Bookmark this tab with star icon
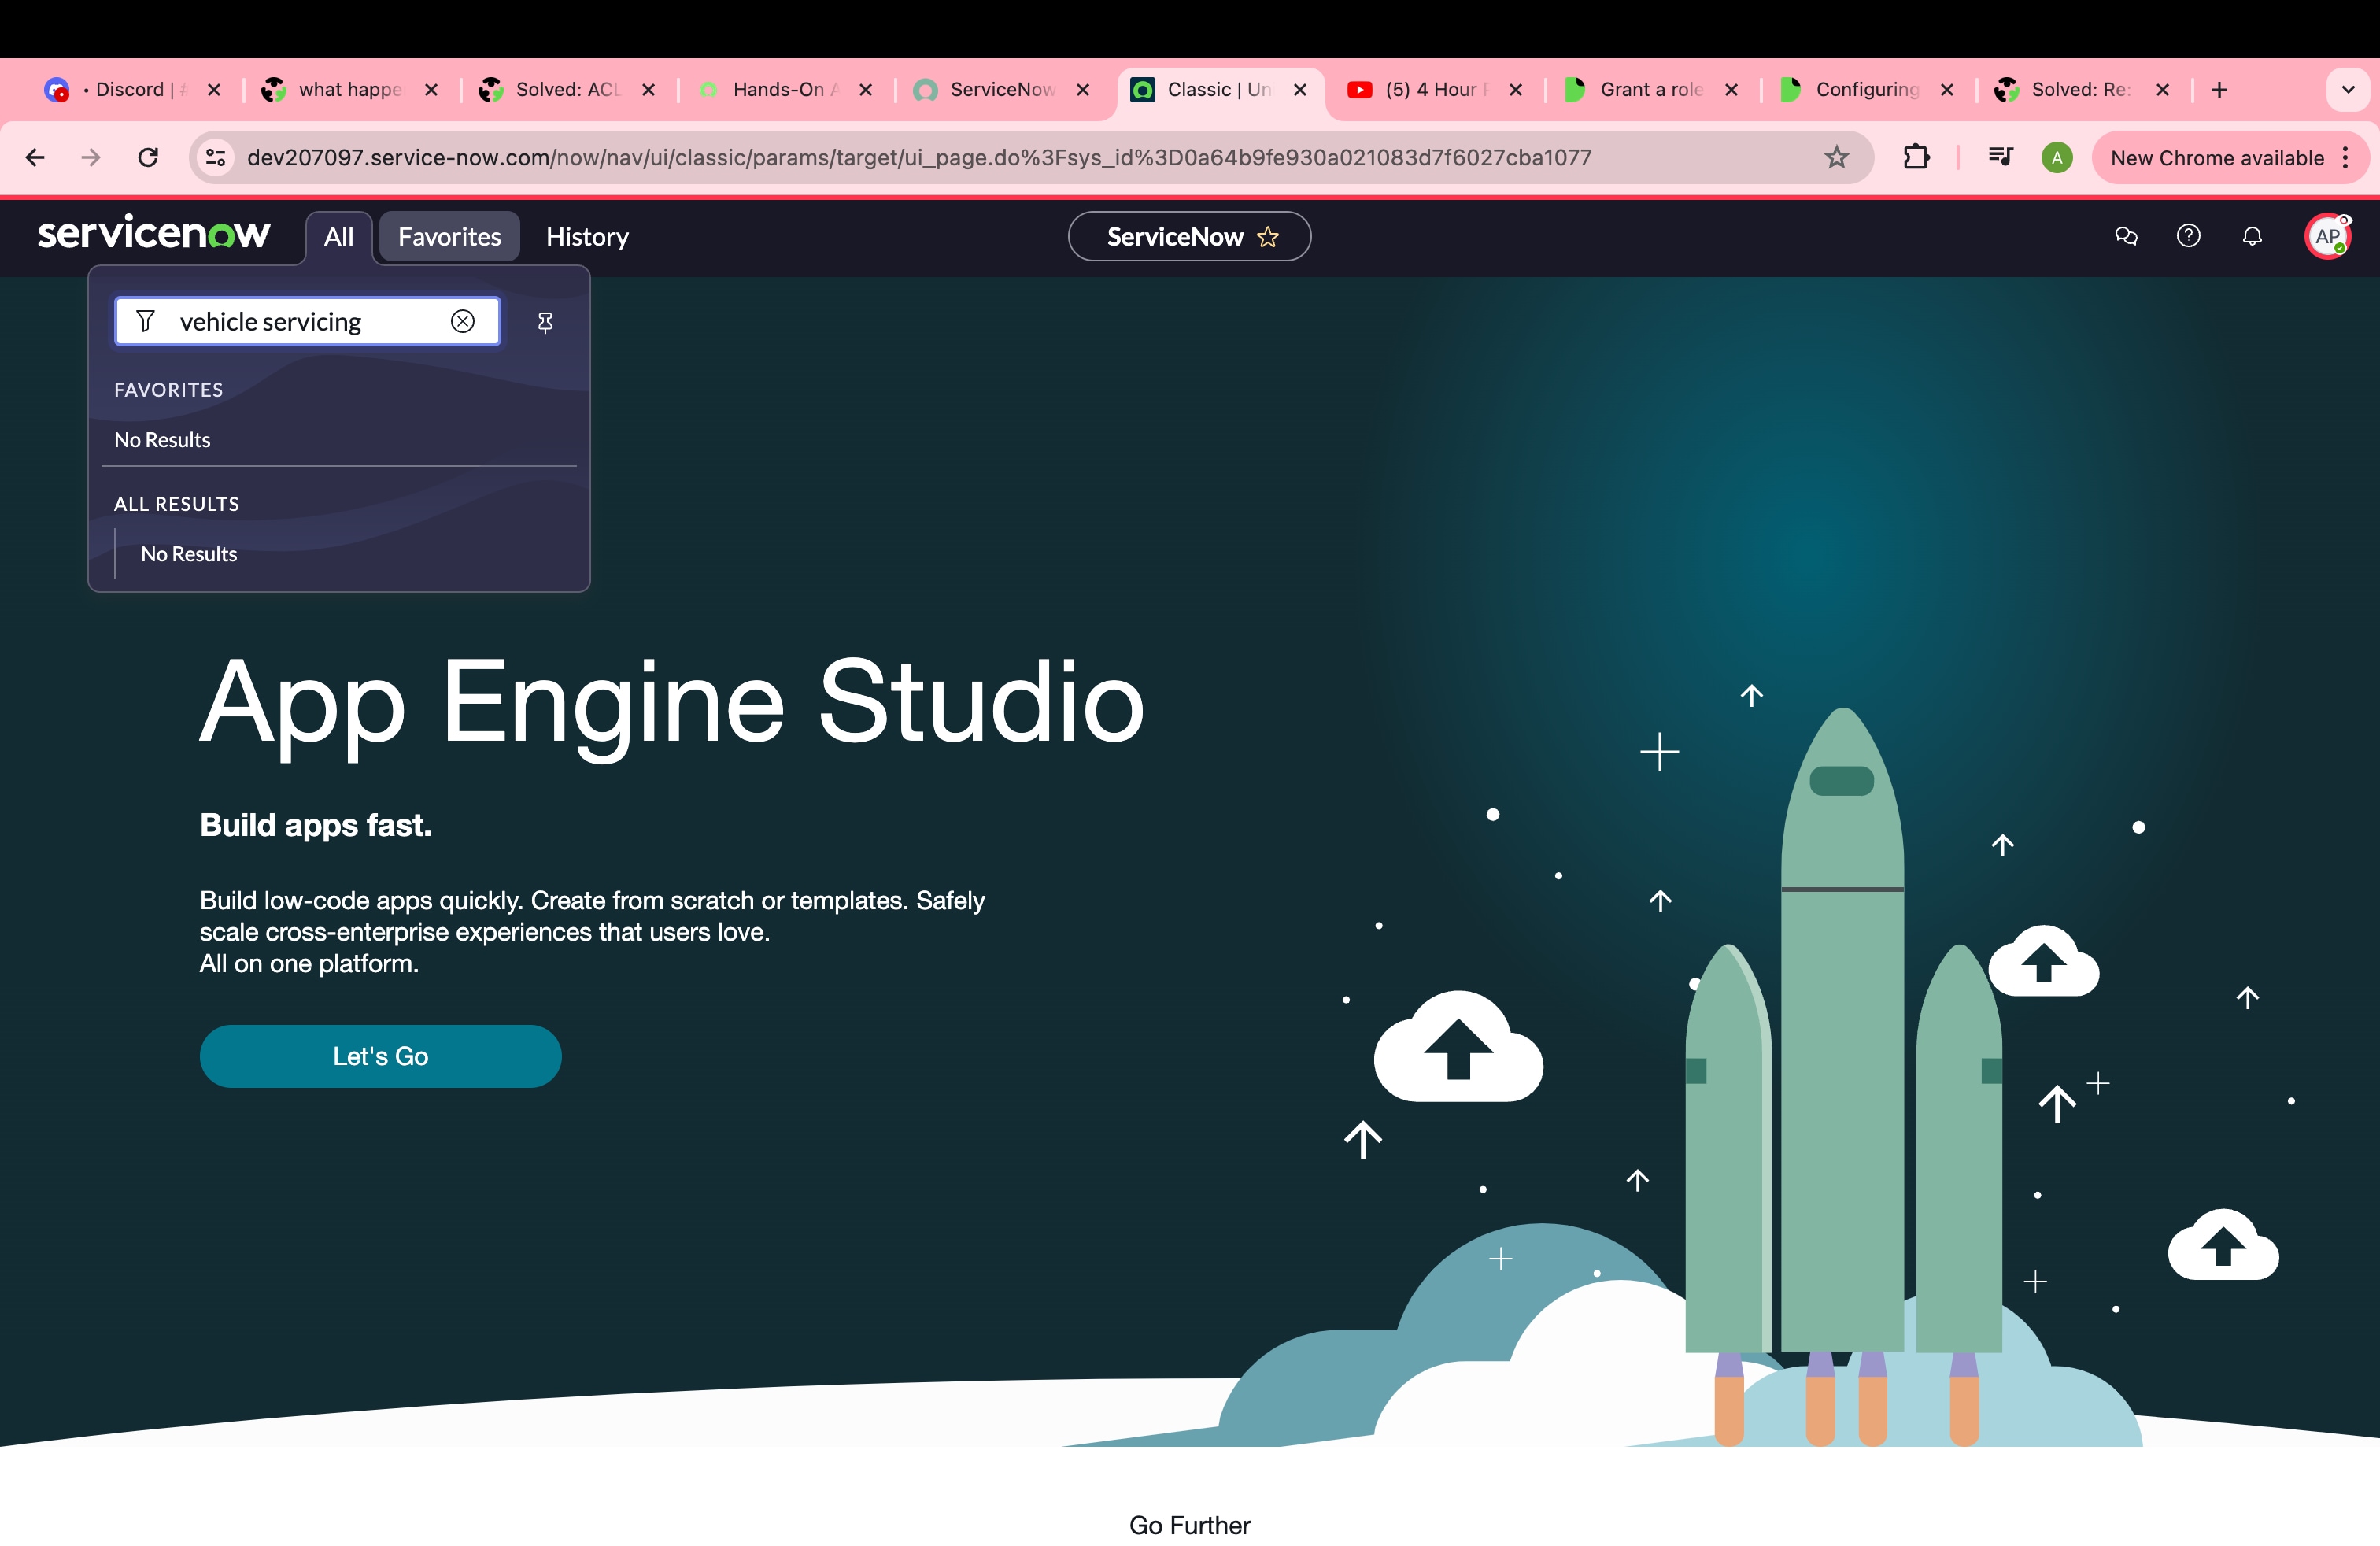2380x1546 pixels. (x=1836, y=157)
